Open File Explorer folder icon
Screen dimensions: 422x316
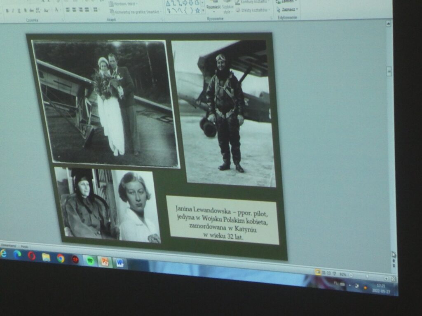(46, 257)
